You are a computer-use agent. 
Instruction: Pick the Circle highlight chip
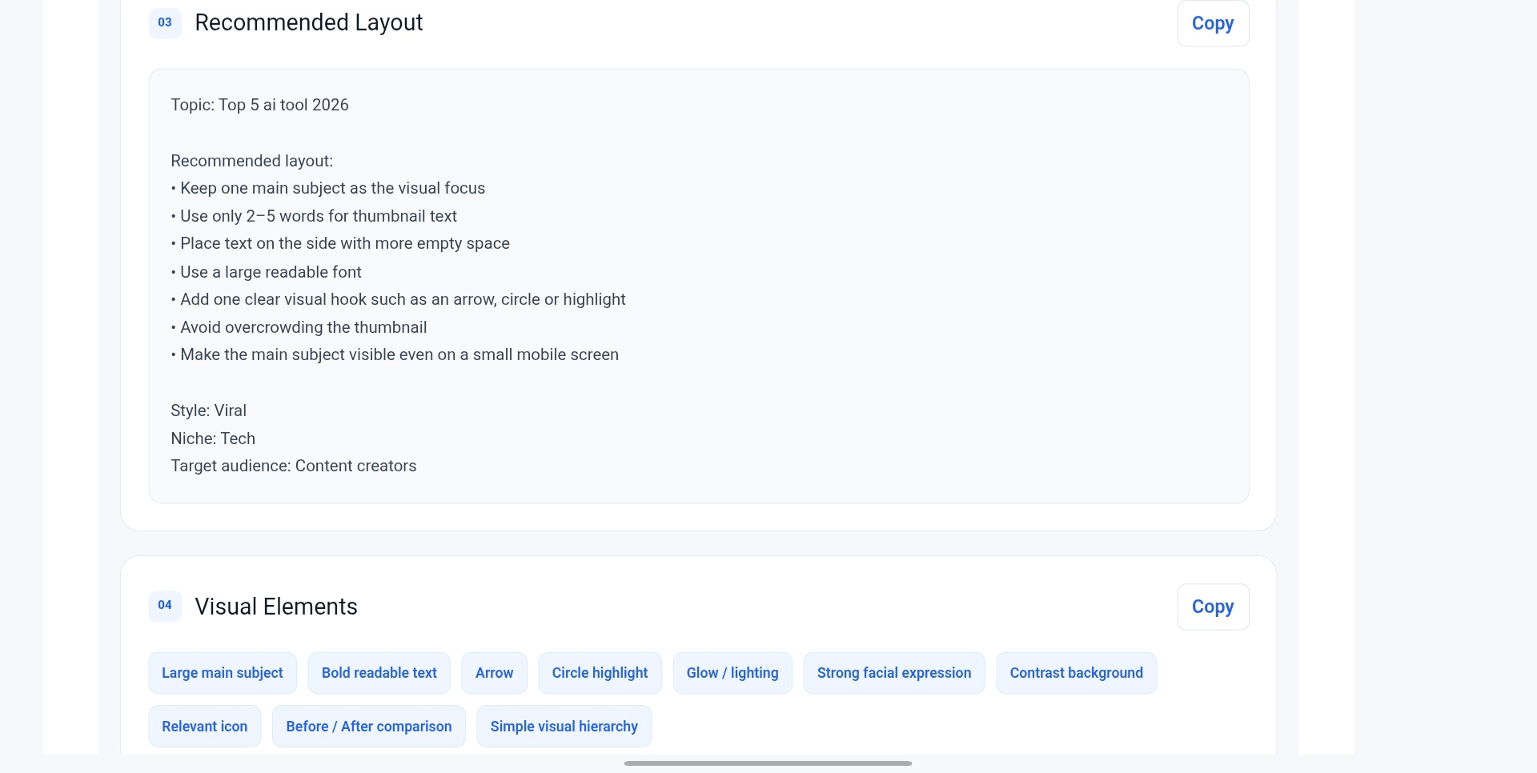600,673
